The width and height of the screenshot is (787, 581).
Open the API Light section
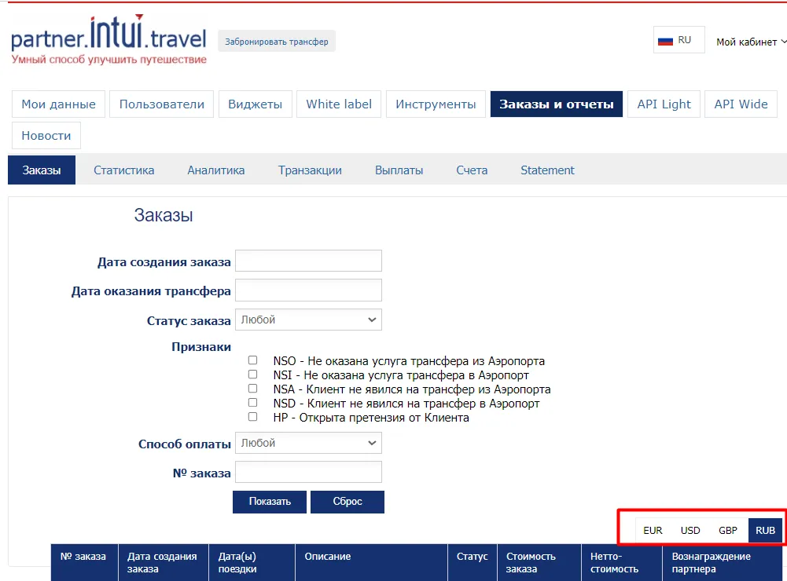[x=664, y=104]
